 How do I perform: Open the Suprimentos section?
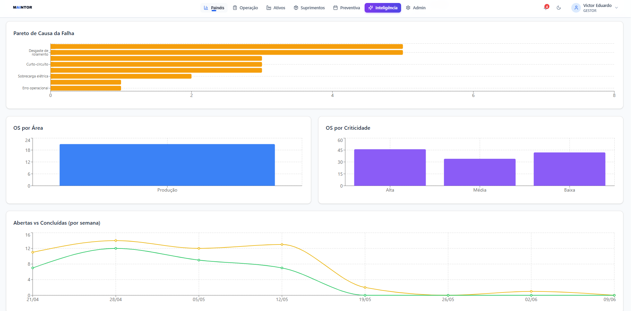[x=309, y=8]
